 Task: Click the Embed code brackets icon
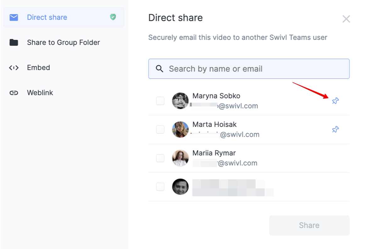pyautogui.click(x=14, y=68)
